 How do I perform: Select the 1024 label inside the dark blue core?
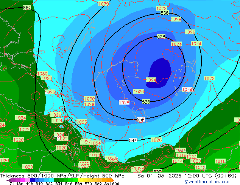(151, 80)
